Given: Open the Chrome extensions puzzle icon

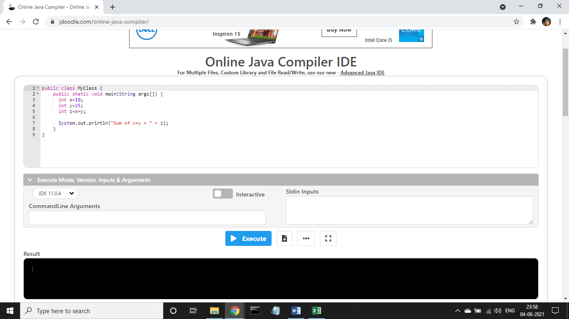Looking at the screenshot, I should (533, 22).
